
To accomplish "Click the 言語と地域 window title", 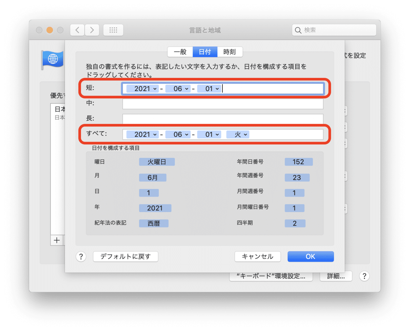I will (x=205, y=30).
